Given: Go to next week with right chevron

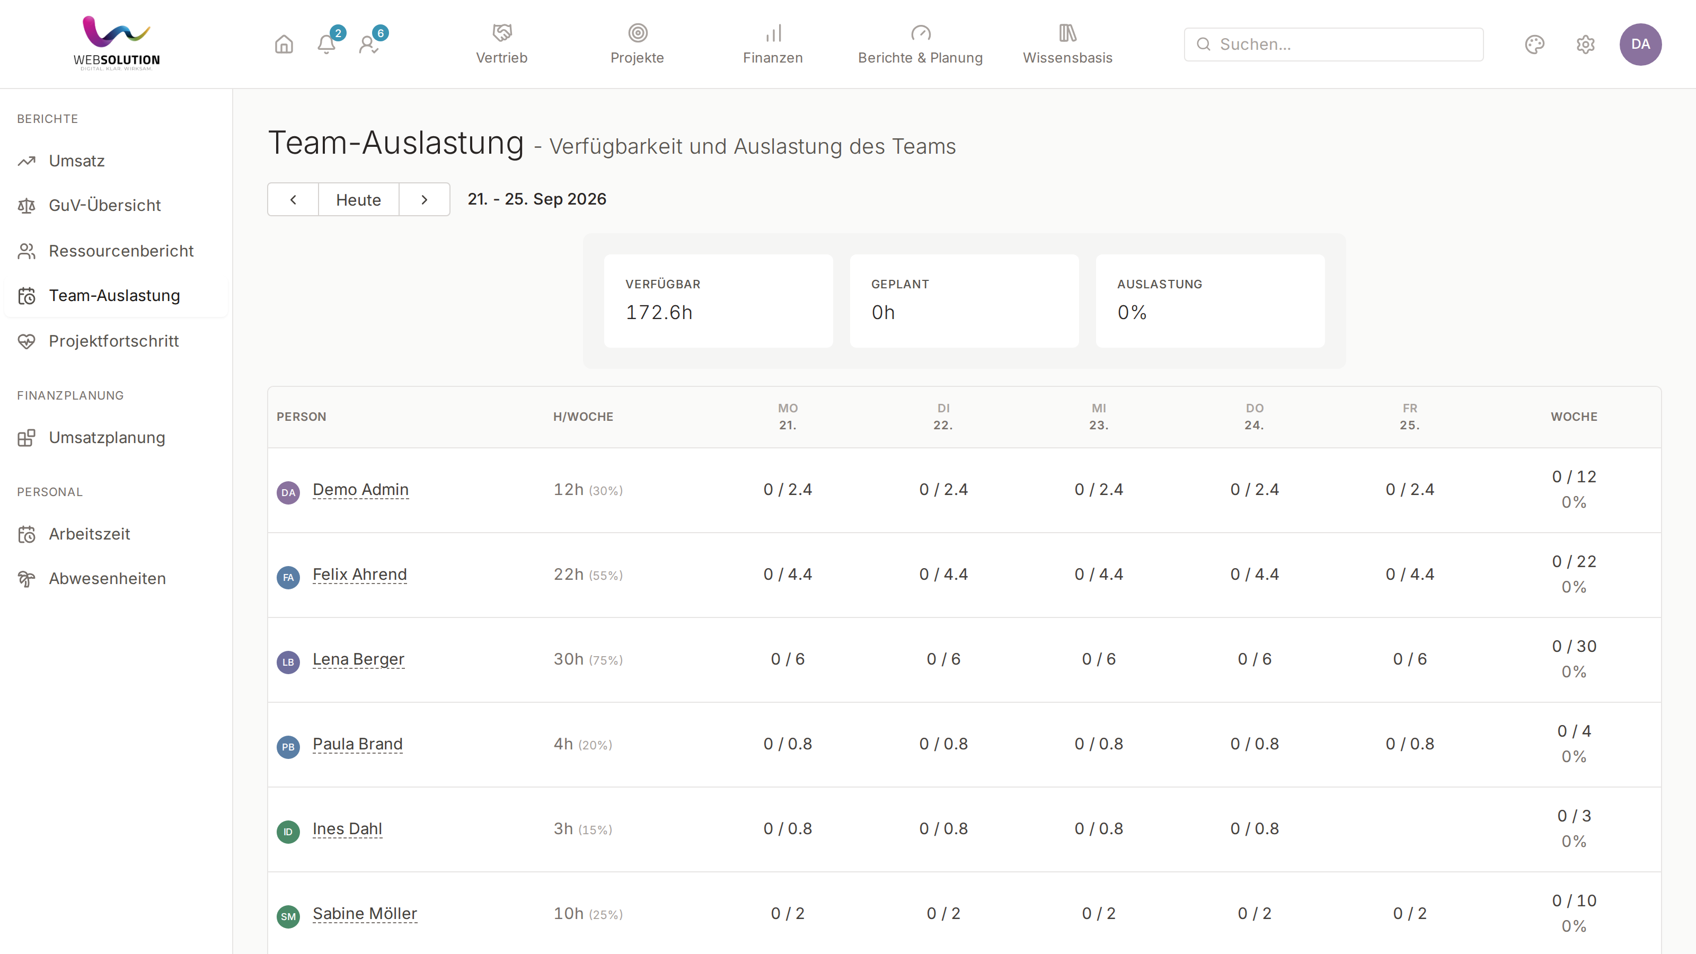Looking at the screenshot, I should (x=425, y=199).
